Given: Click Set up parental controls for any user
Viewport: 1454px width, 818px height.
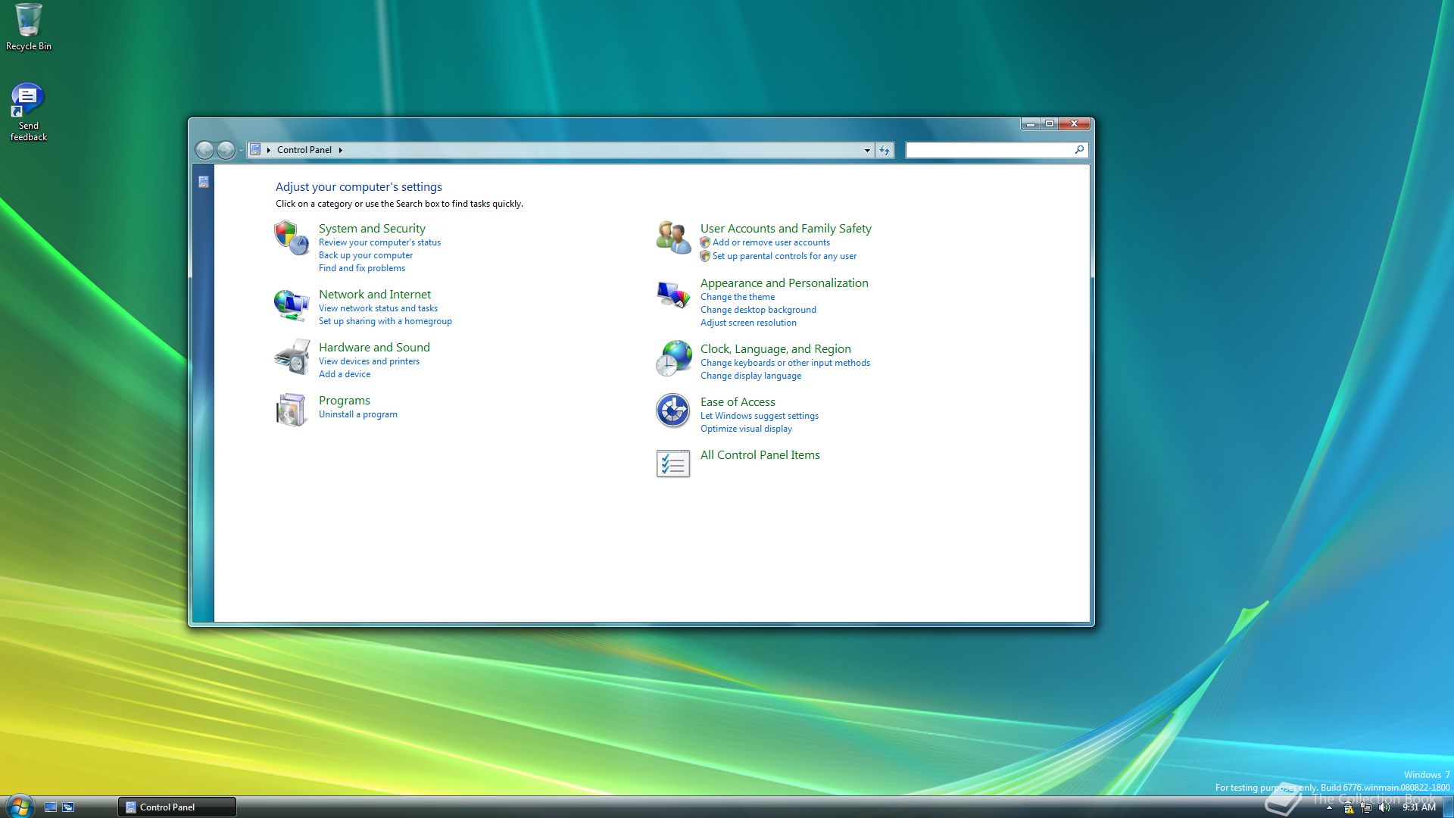Looking at the screenshot, I should pos(785,256).
